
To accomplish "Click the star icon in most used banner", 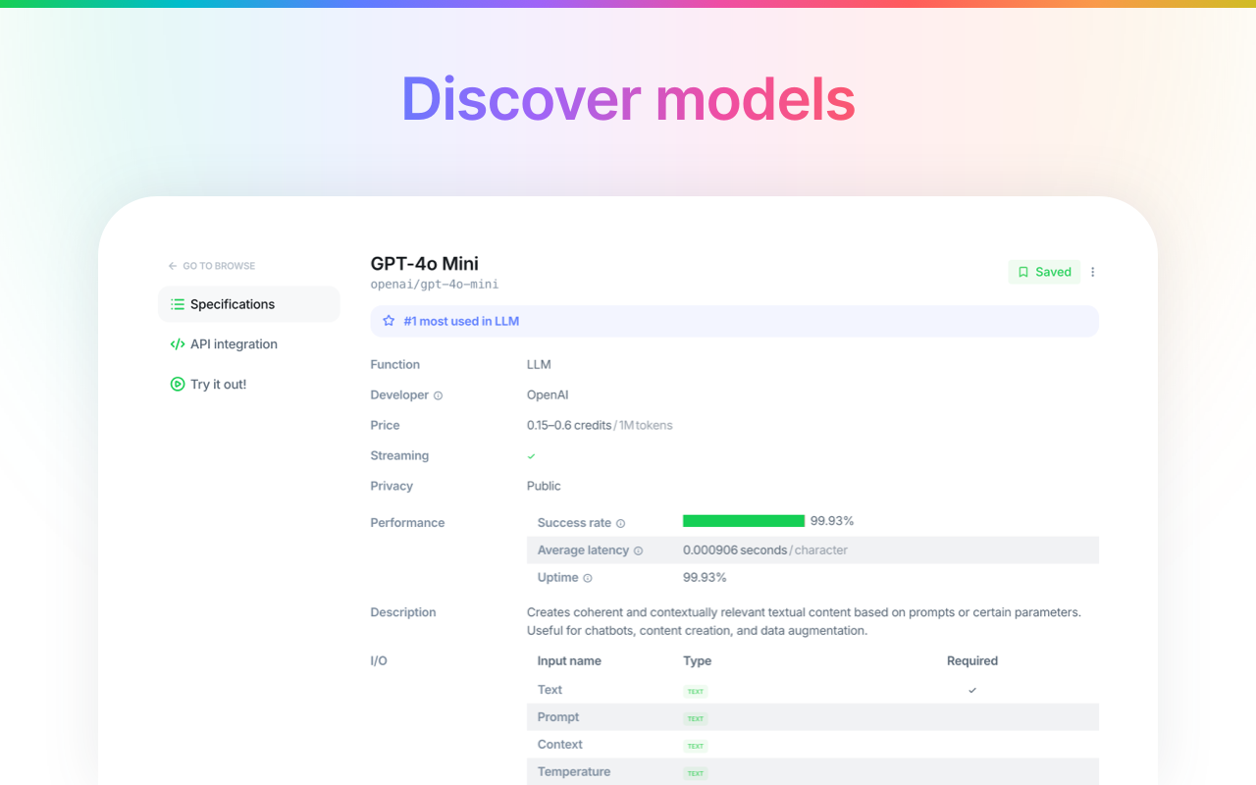I will (389, 321).
